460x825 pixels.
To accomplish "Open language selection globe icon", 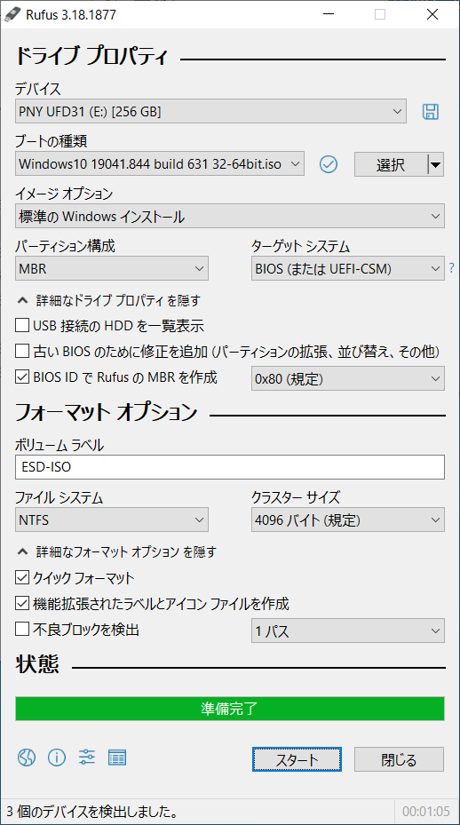I will click(x=27, y=758).
